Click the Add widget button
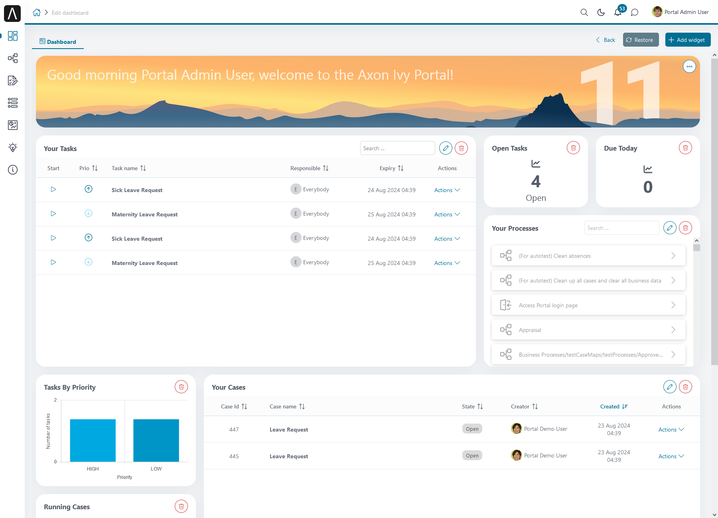Viewport: 718px width, 518px height. (x=688, y=40)
